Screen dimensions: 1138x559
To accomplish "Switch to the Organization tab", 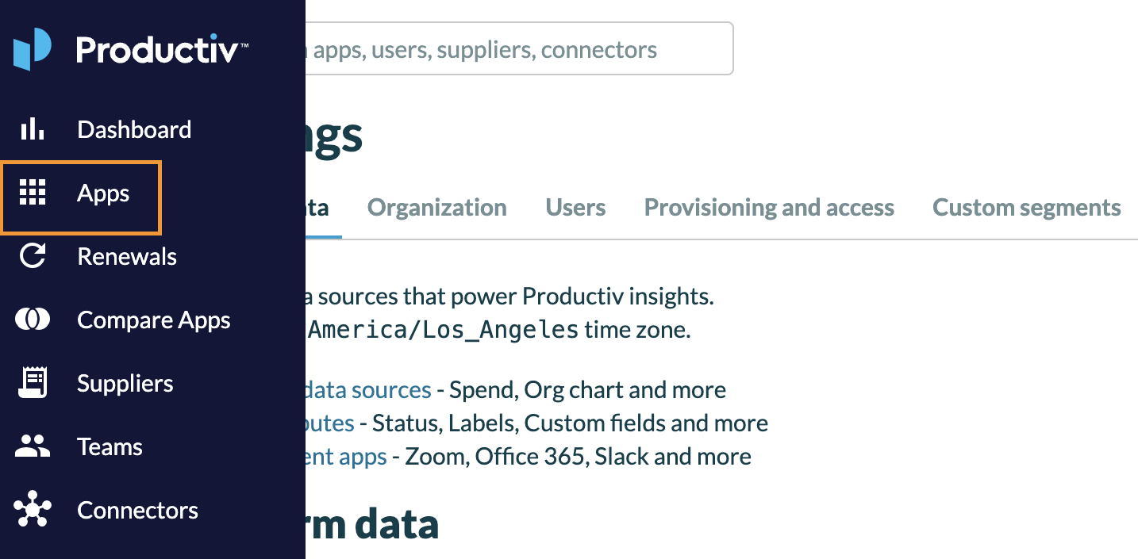I will (x=436, y=207).
